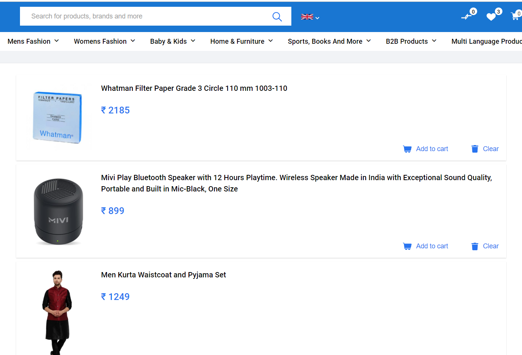Click the search magnifier icon
This screenshot has height=355, width=522.
click(277, 17)
